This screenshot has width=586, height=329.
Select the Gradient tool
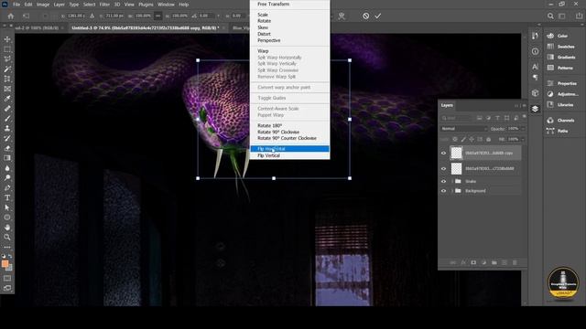(x=7, y=158)
